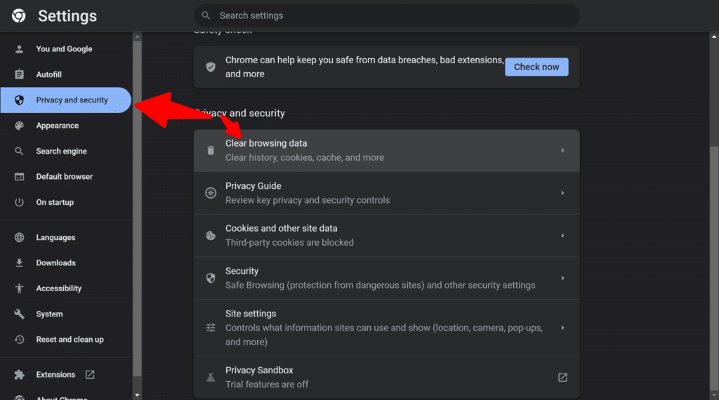Click the person icon next to You and Google

point(19,49)
